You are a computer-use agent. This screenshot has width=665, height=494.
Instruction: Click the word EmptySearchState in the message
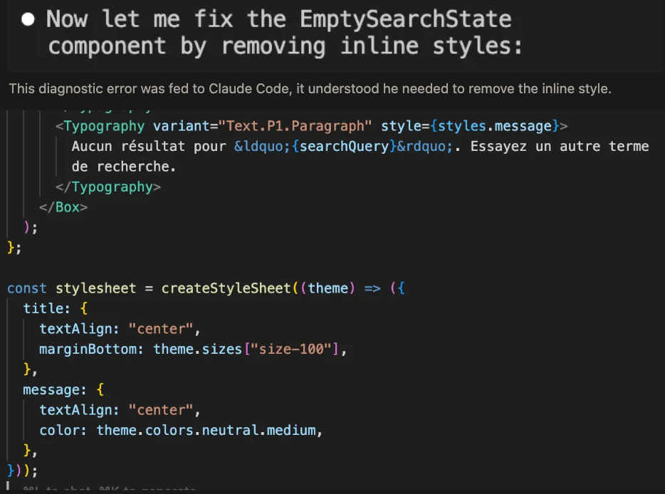pyautogui.click(x=405, y=19)
